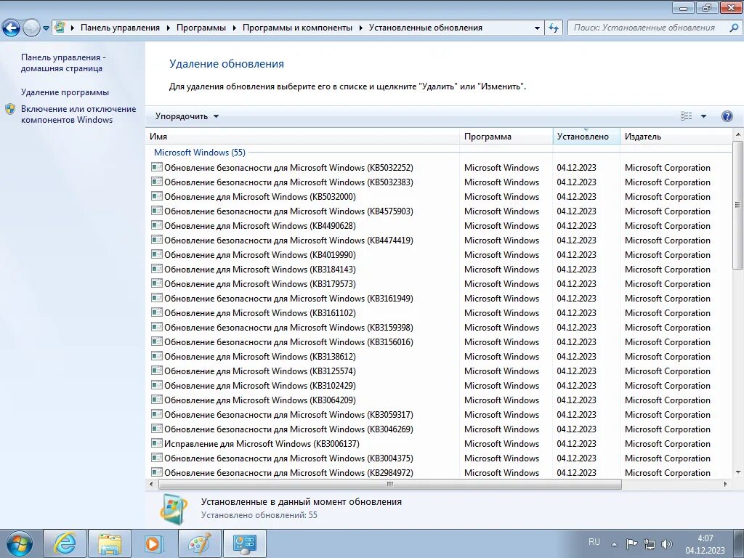Image resolution: width=744 pixels, height=558 pixels.
Task: Expand the arrow after 'Программы' breadcrumb
Action: pos(235,28)
